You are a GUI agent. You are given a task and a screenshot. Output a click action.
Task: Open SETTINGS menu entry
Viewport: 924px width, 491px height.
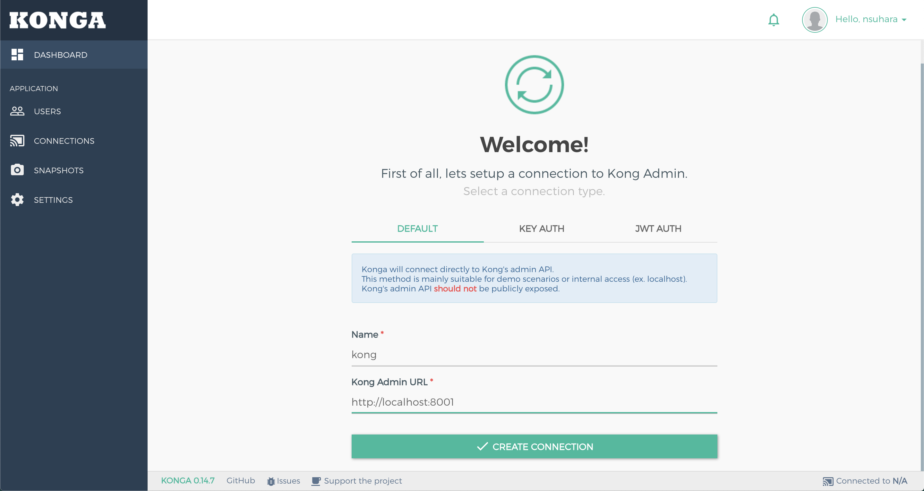coord(74,200)
